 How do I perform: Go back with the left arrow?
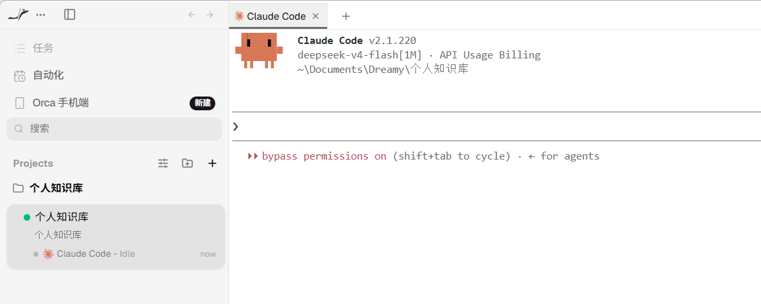[192, 15]
